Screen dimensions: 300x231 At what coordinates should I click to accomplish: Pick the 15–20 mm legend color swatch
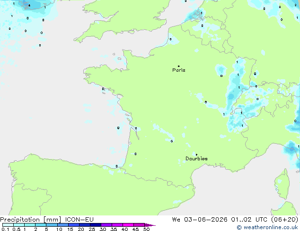(x=74, y=225)
